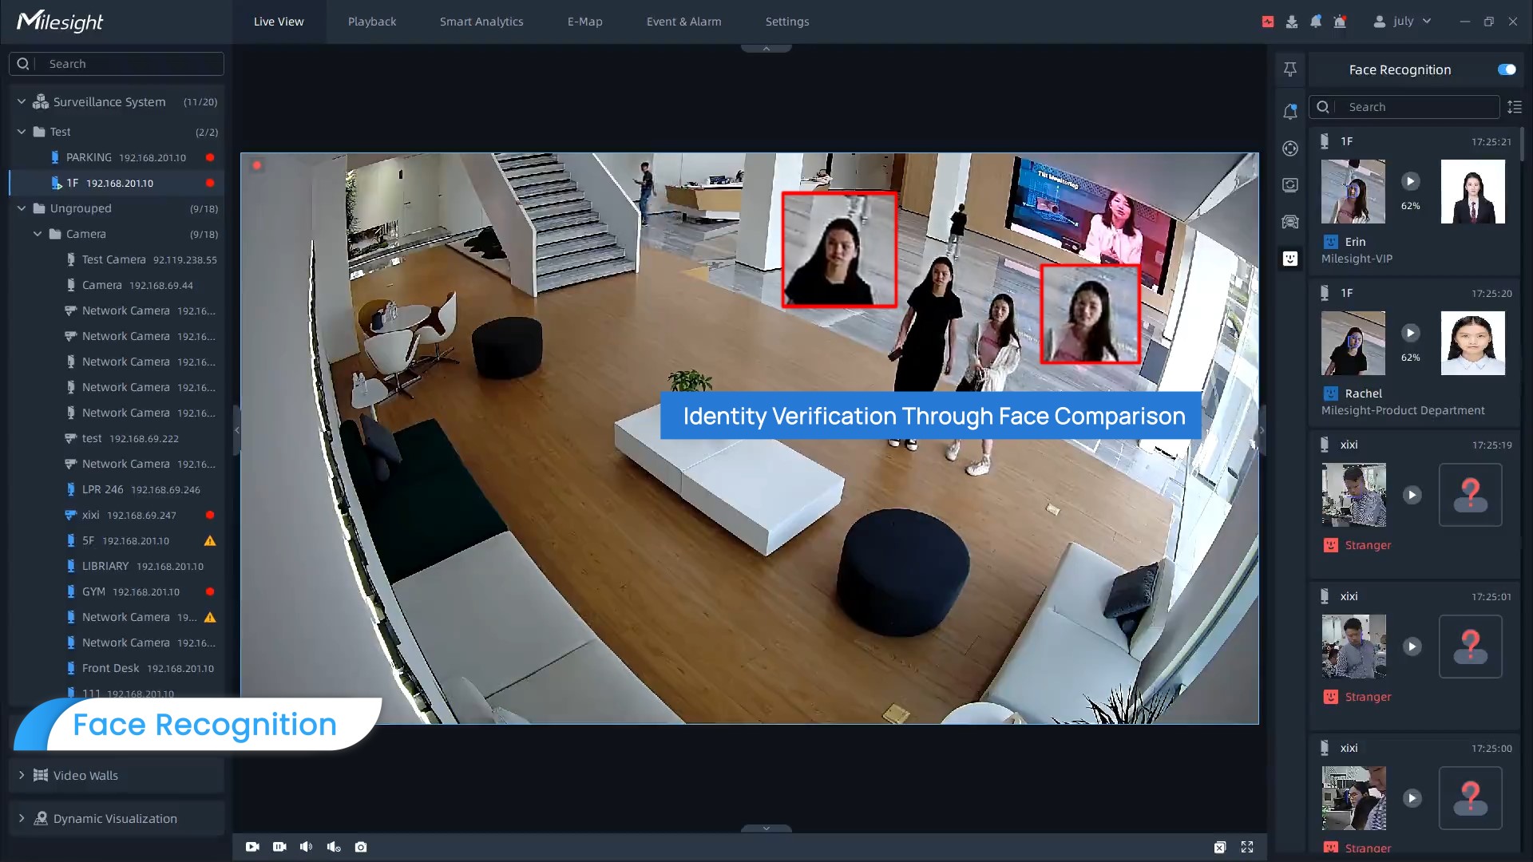
Task: Collapse the Ungrouped folder
Action: coord(22,208)
